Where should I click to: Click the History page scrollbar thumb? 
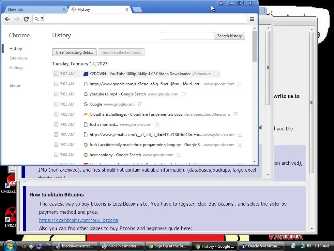pos(254,46)
